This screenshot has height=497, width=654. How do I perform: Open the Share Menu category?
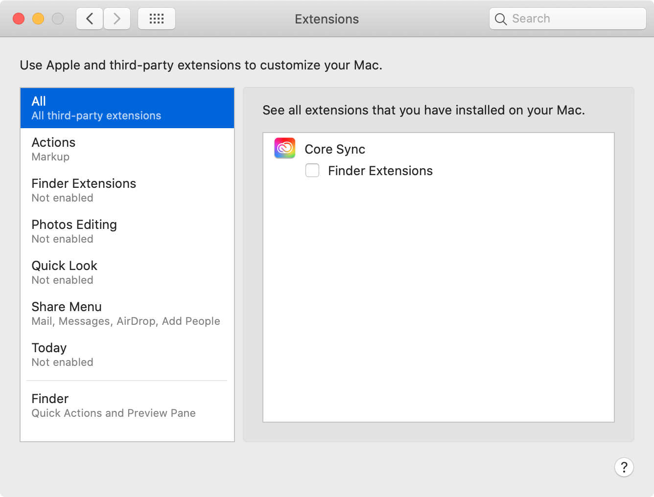pos(127,314)
